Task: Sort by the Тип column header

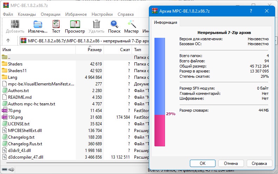Action: pyautogui.click(x=140, y=50)
